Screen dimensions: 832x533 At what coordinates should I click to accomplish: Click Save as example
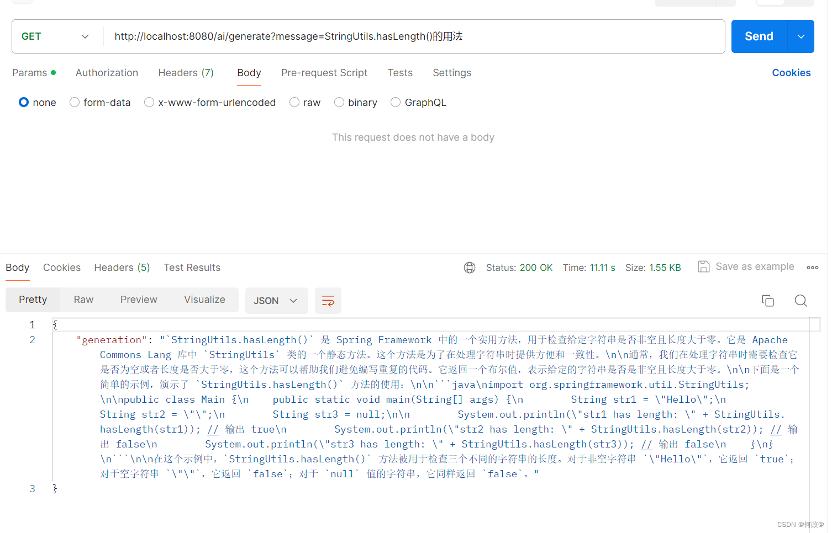(755, 266)
